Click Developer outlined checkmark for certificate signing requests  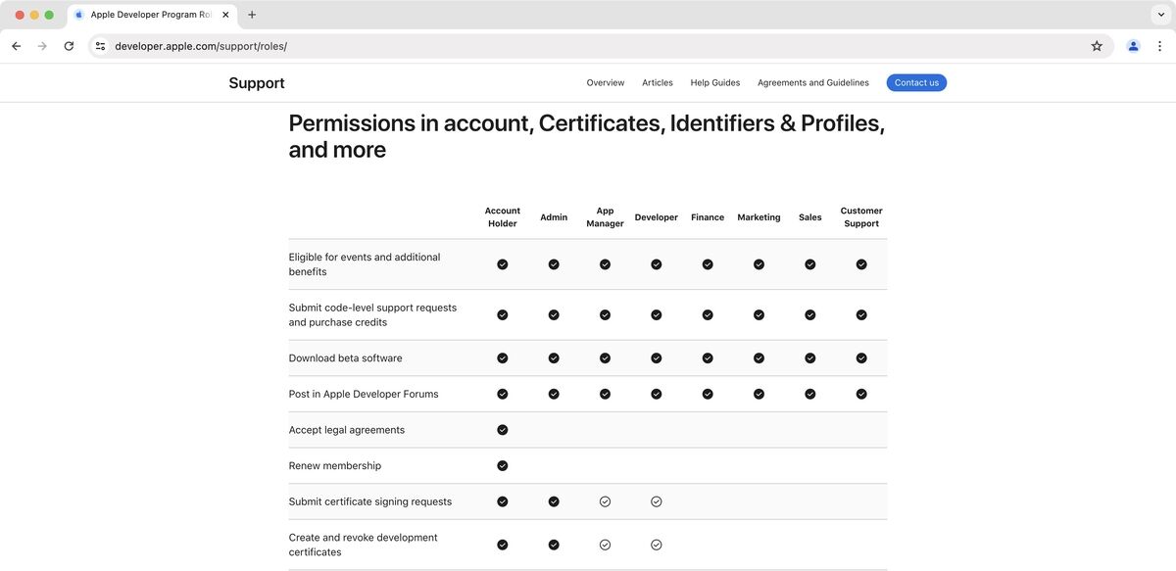(x=657, y=501)
